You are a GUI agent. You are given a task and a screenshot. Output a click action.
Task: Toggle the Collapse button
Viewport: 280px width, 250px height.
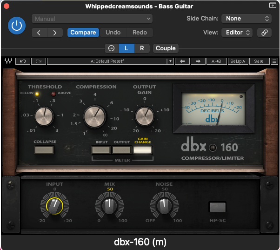[44, 150]
